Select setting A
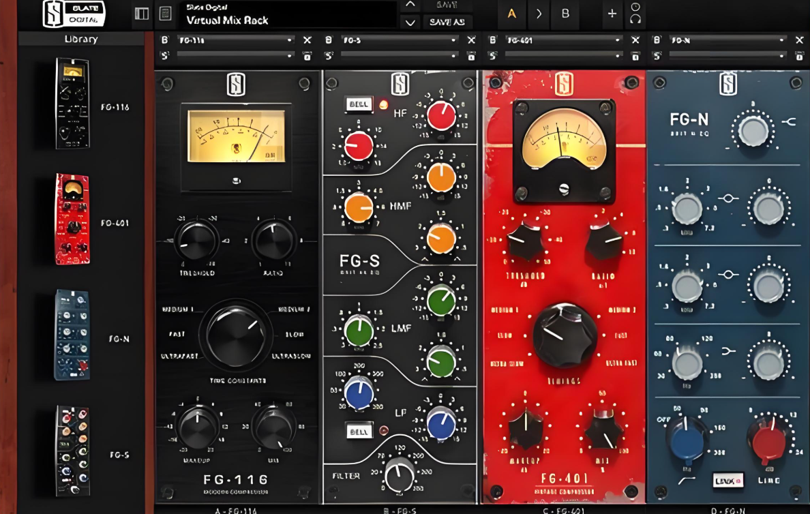The height and width of the screenshot is (514, 810). pos(512,14)
